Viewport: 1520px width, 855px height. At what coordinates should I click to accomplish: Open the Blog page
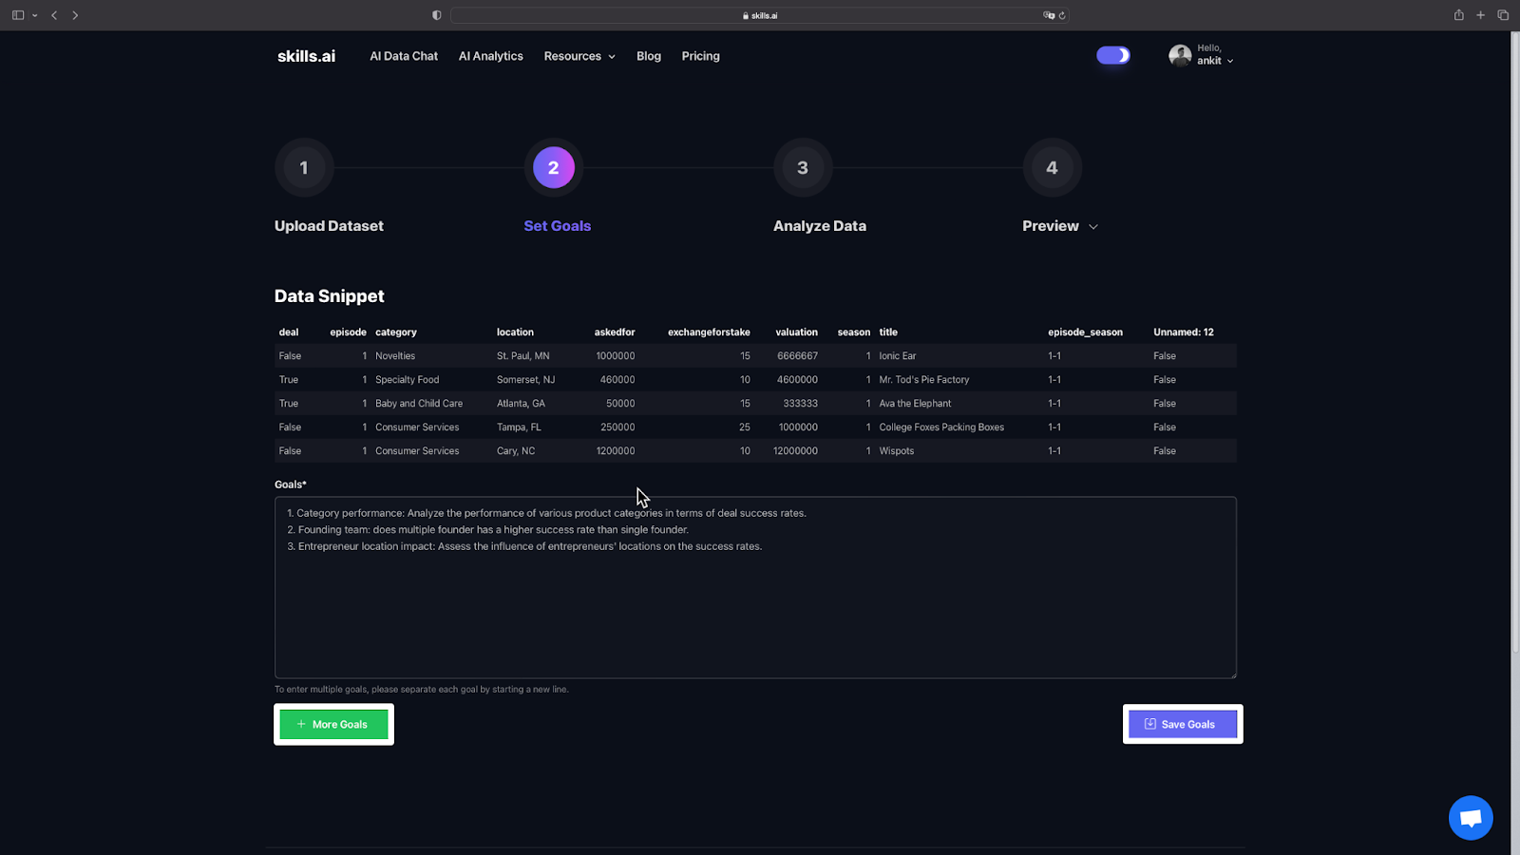pos(649,56)
